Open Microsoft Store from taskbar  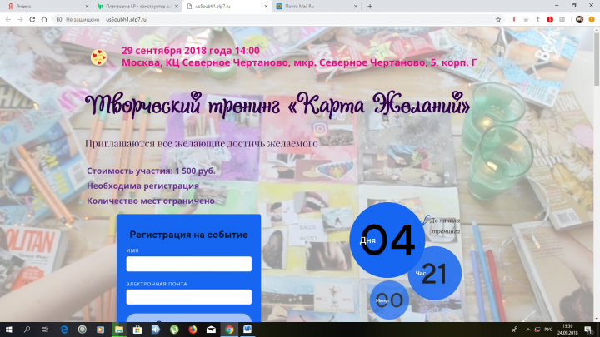[x=137, y=330]
